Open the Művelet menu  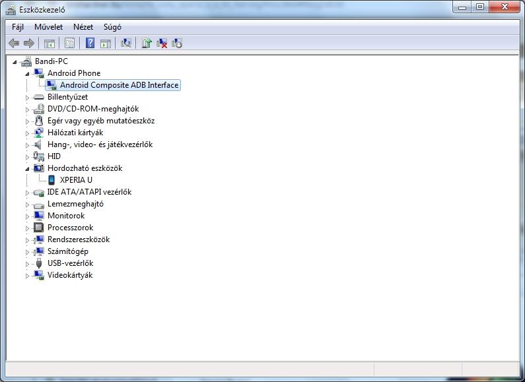(x=49, y=27)
